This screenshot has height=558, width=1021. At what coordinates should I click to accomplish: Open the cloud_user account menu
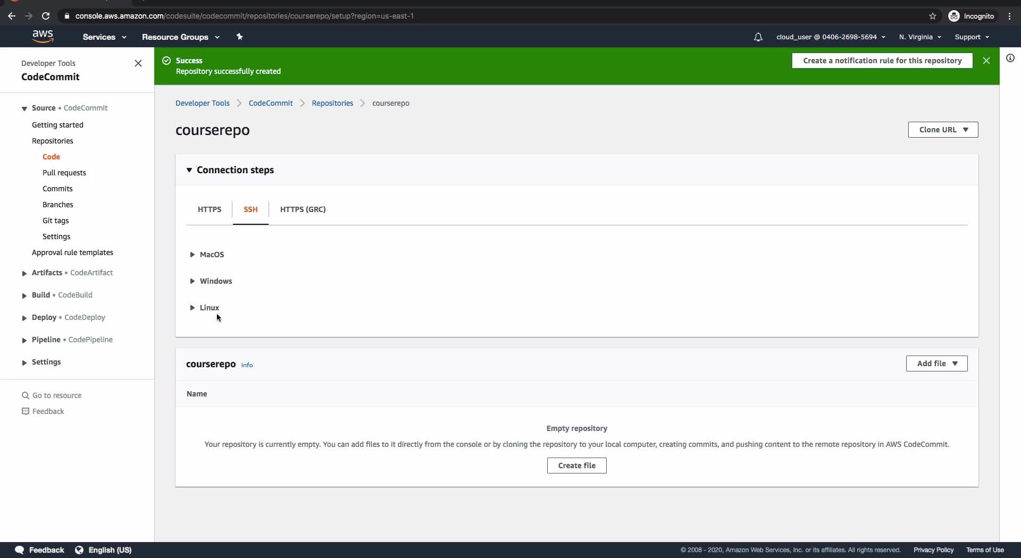831,37
